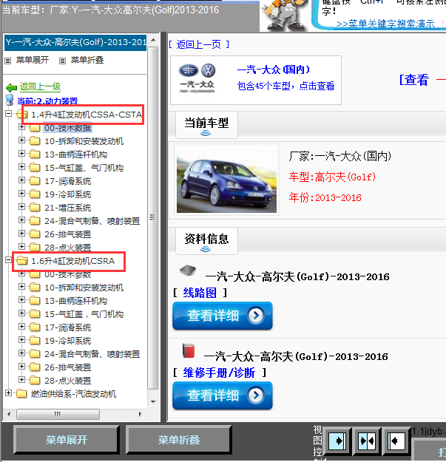The width and height of the screenshot is (446, 462).
Task: Select the Y-一汽-大众-高尔夫(Golf) tree header
Action: pos(75,42)
